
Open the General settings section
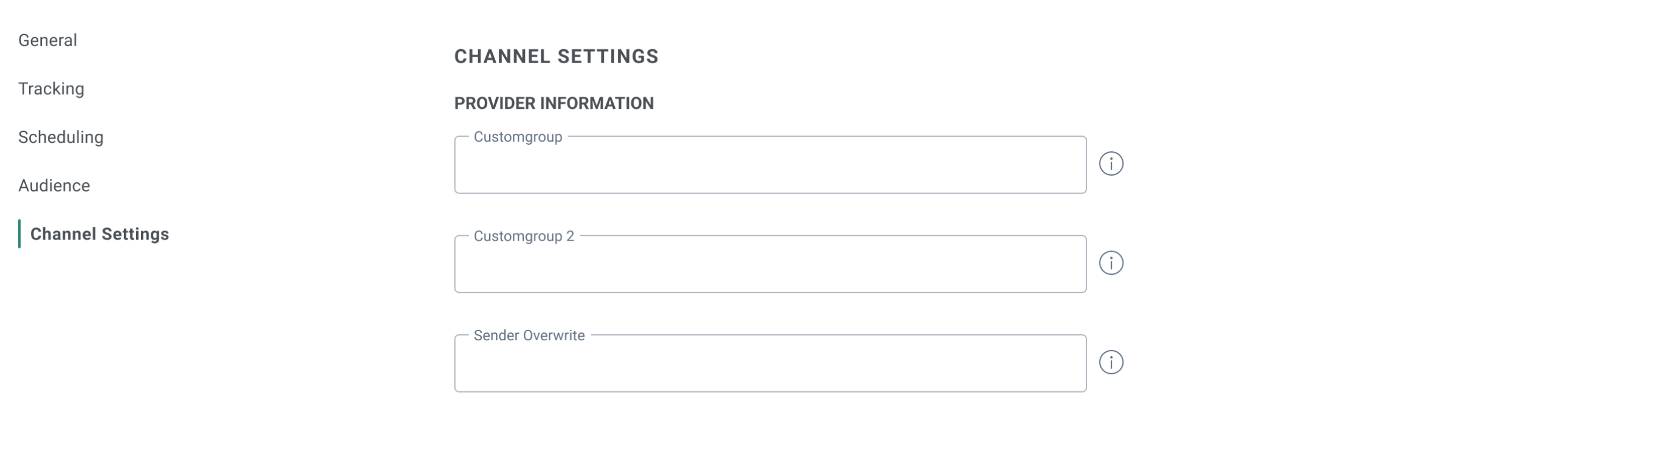[47, 40]
